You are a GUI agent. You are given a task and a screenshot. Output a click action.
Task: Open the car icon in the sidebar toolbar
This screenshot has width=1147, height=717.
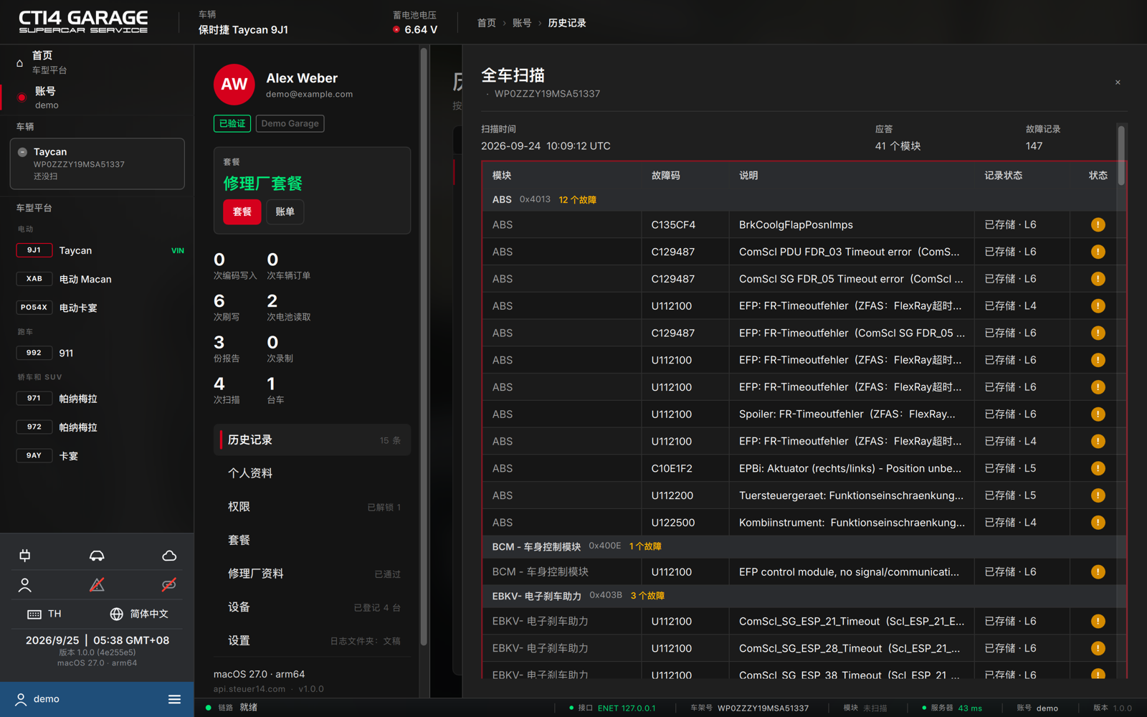[97, 556]
